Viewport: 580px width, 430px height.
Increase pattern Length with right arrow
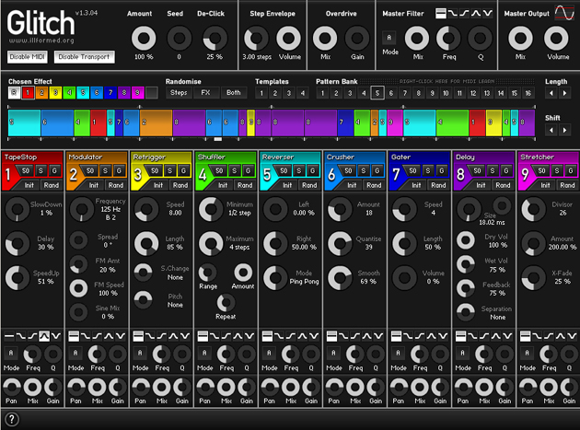pyautogui.click(x=564, y=93)
